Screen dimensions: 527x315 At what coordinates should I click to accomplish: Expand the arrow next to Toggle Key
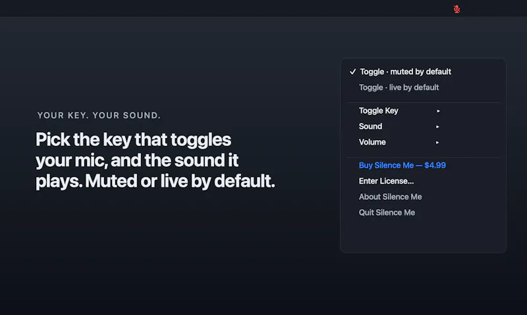point(438,111)
